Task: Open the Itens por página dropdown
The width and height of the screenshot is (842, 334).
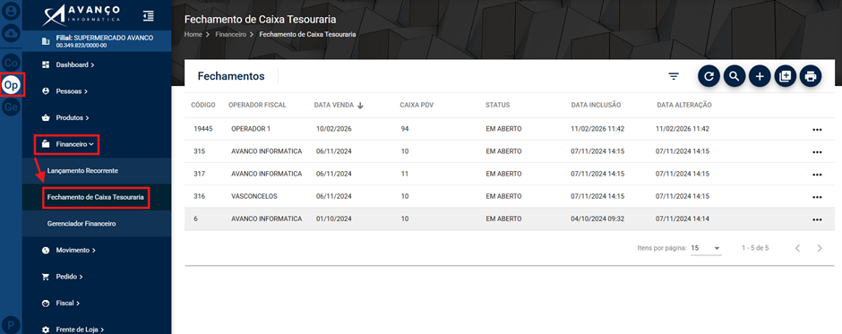Action: [x=706, y=248]
